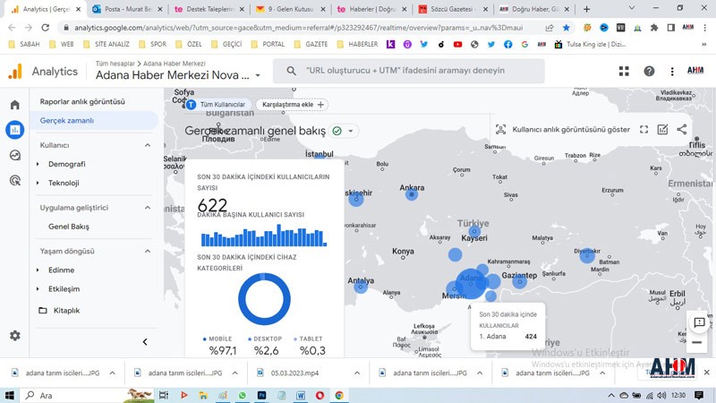Screen dimensions: 716x403
Task: Click Kullanıcı anlık görüntüsünü göster
Action: (571, 129)
